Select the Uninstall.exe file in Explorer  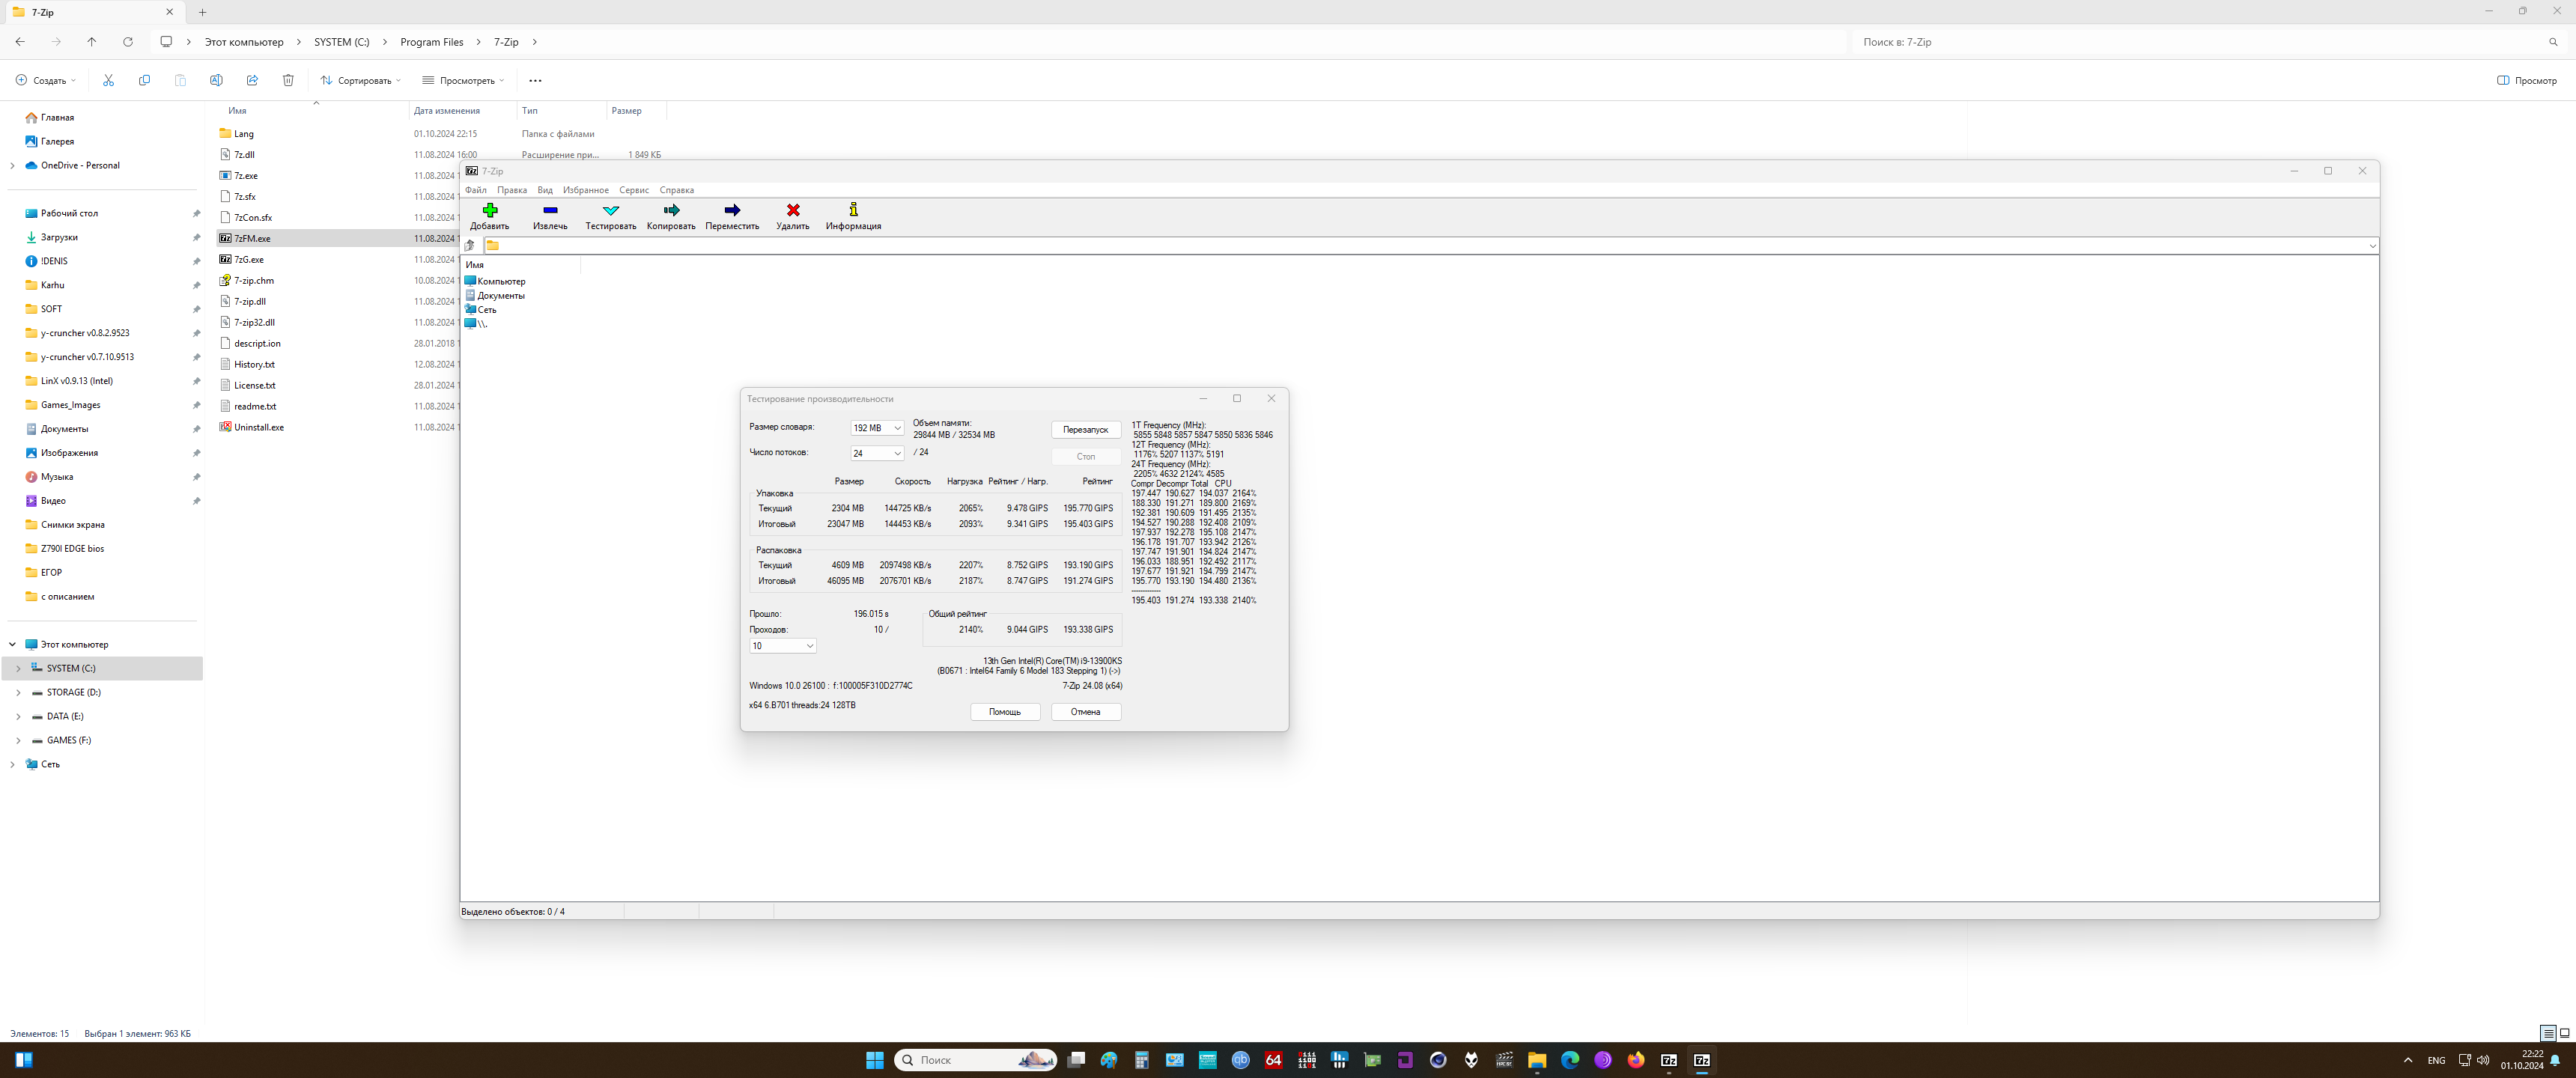(x=258, y=427)
